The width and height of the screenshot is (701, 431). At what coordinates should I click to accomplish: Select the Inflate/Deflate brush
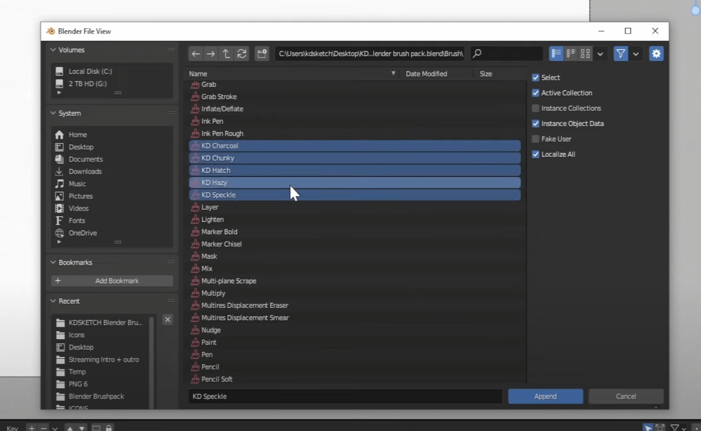point(355,109)
